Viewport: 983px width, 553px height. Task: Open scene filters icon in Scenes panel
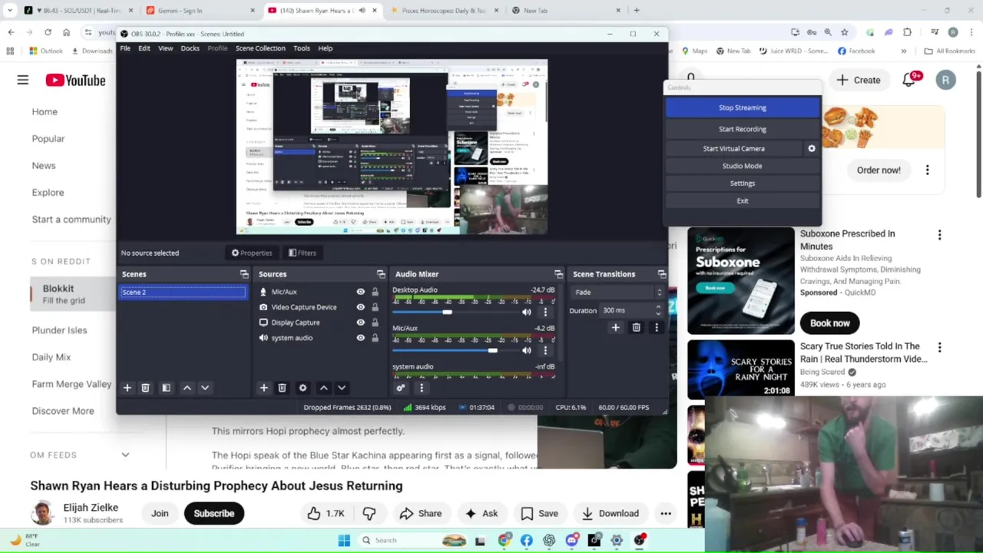point(166,388)
